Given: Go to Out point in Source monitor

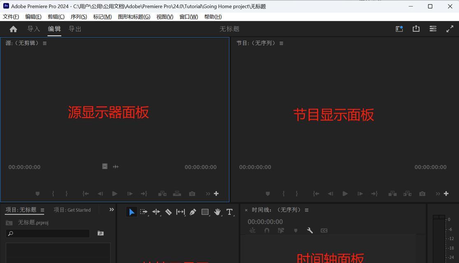Looking at the screenshot, I should point(144,194).
